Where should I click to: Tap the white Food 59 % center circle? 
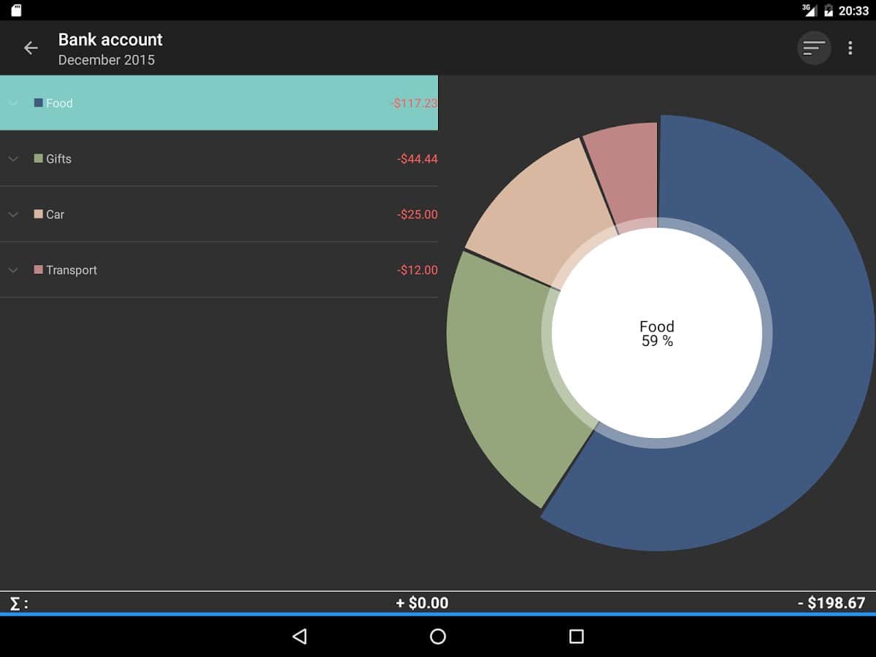tap(657, 333)
